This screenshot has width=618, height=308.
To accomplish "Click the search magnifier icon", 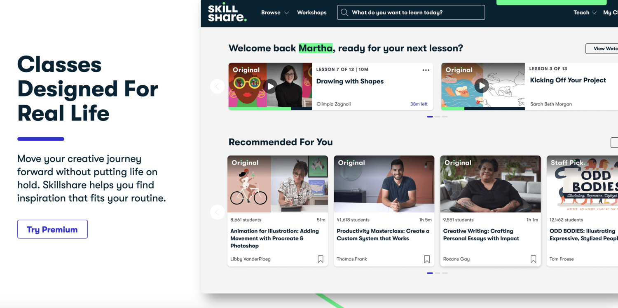I will tap(344, 12).
